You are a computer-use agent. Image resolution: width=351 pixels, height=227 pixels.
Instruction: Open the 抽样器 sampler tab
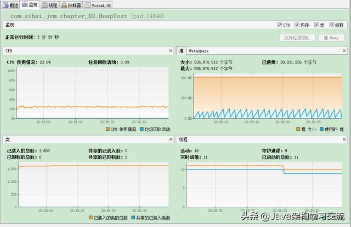coord(71,5)
